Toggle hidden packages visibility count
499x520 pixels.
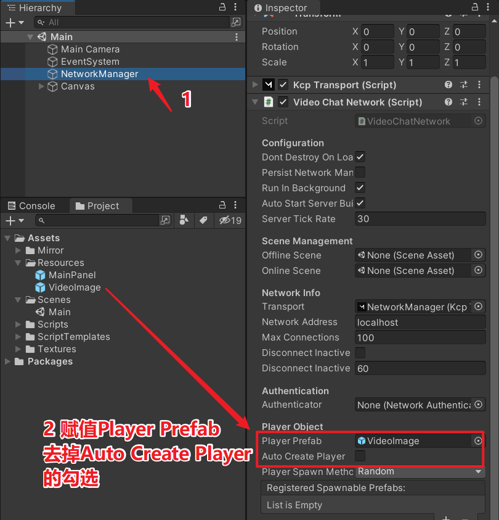pyautogui.click(x=230, y=220)
